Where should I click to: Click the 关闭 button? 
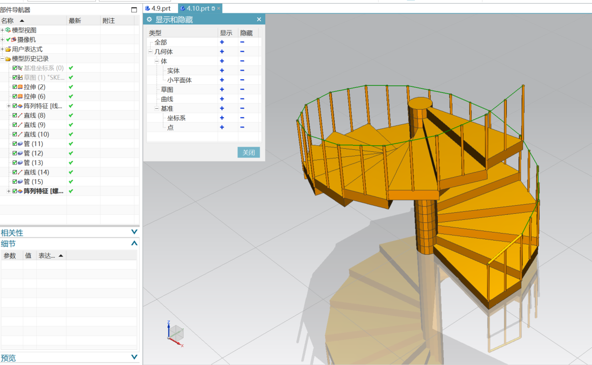tap(249, 152)
